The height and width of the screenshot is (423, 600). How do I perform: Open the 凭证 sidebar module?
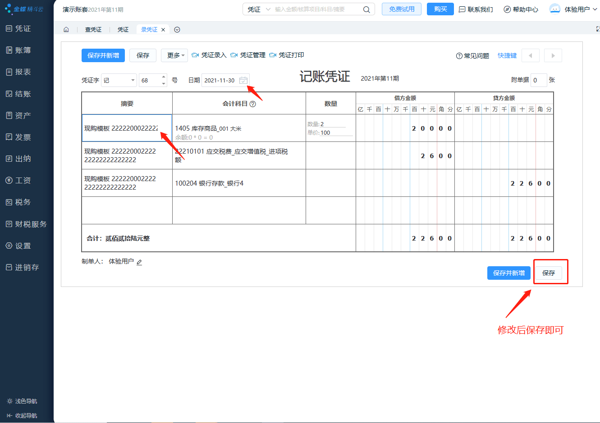(x=18, y=28)
